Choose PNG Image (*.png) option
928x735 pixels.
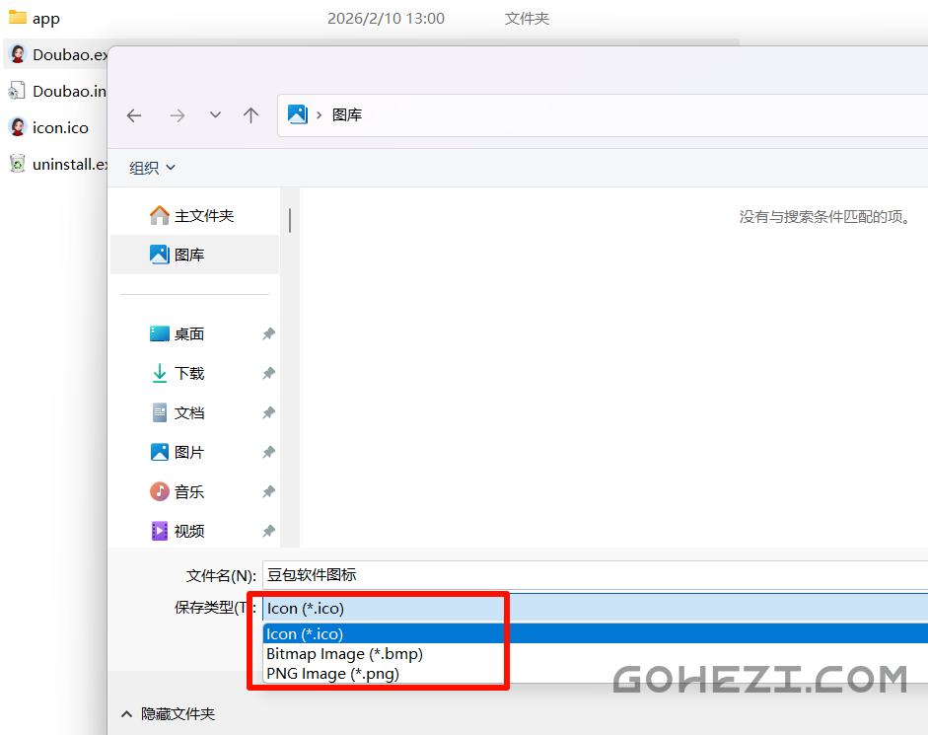click(332, 674)
